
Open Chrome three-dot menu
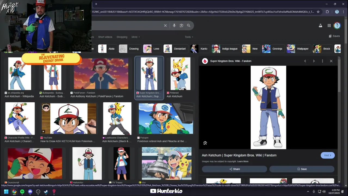pos(343,12)
